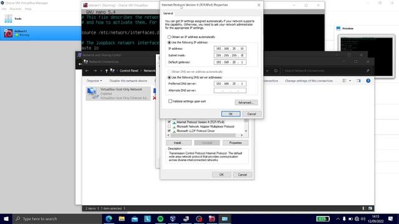Open VirtualBox Help menu
399x224 pixels.
(28, 9)
